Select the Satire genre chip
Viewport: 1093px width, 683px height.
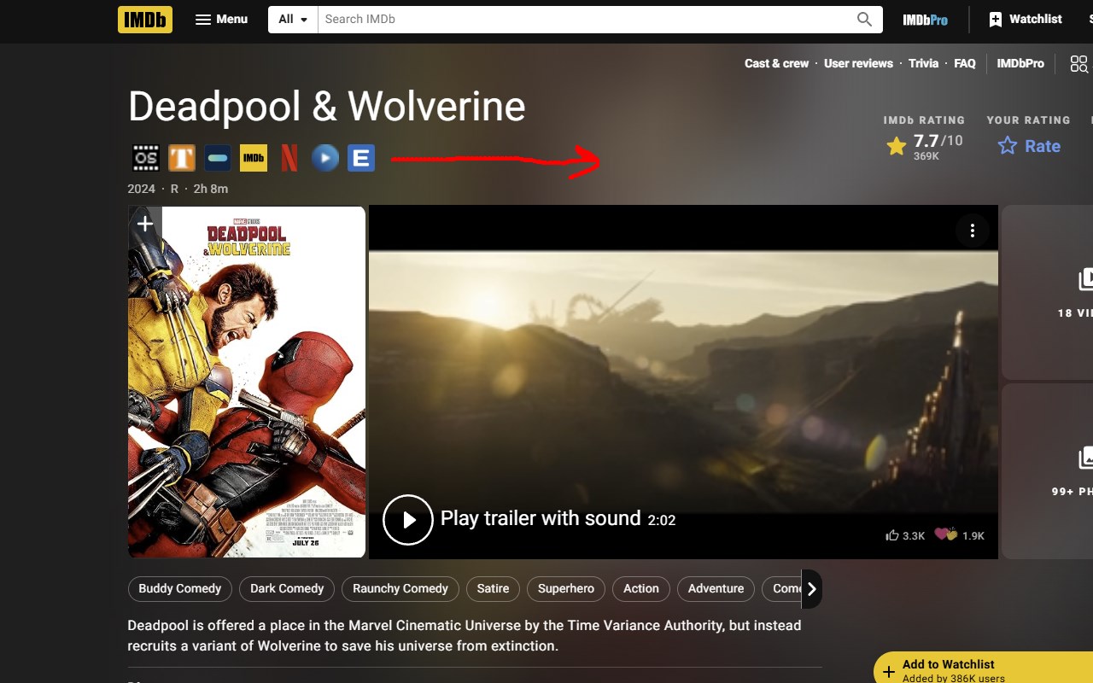493,588
